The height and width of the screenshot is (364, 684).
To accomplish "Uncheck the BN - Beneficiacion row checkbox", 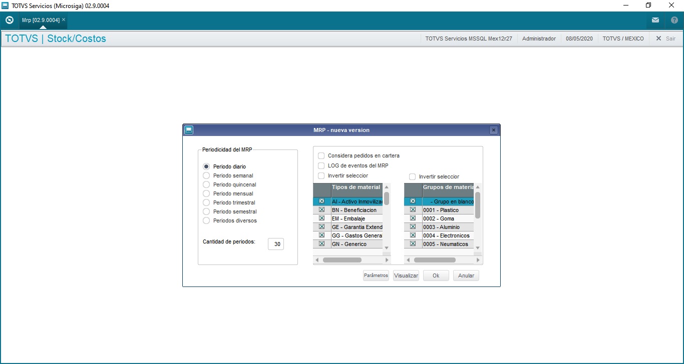I will point(321,210).
